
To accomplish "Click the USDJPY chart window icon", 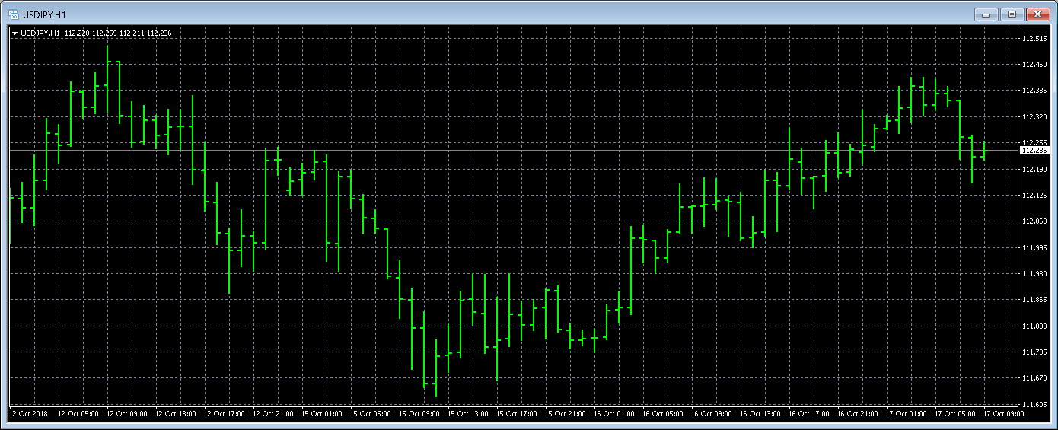I will tap(14, 14).
